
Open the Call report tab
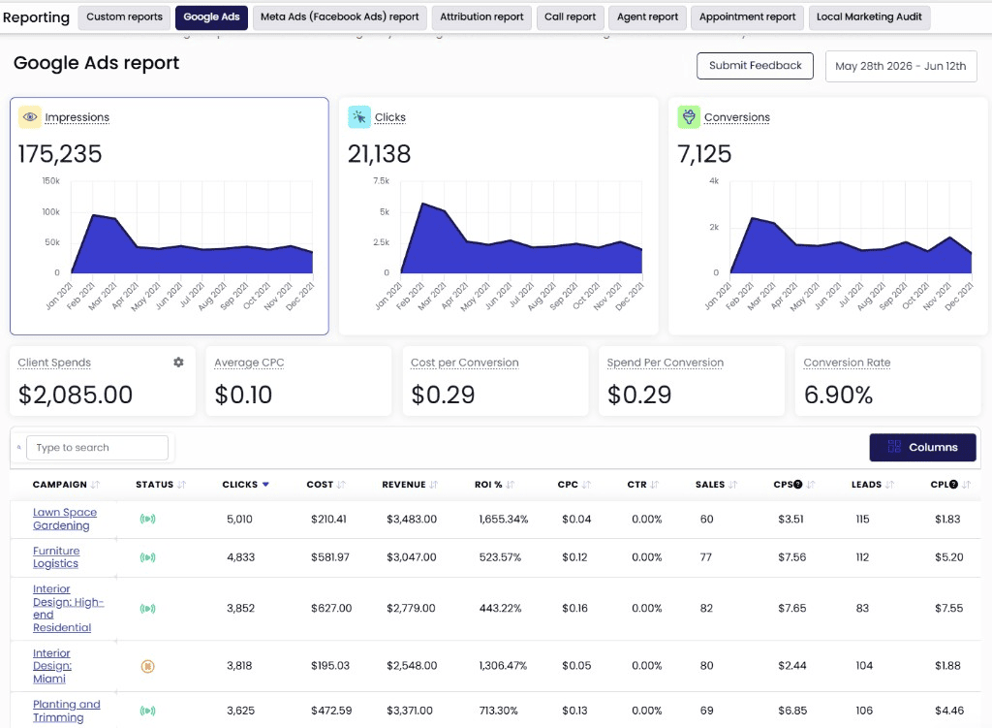570,17
